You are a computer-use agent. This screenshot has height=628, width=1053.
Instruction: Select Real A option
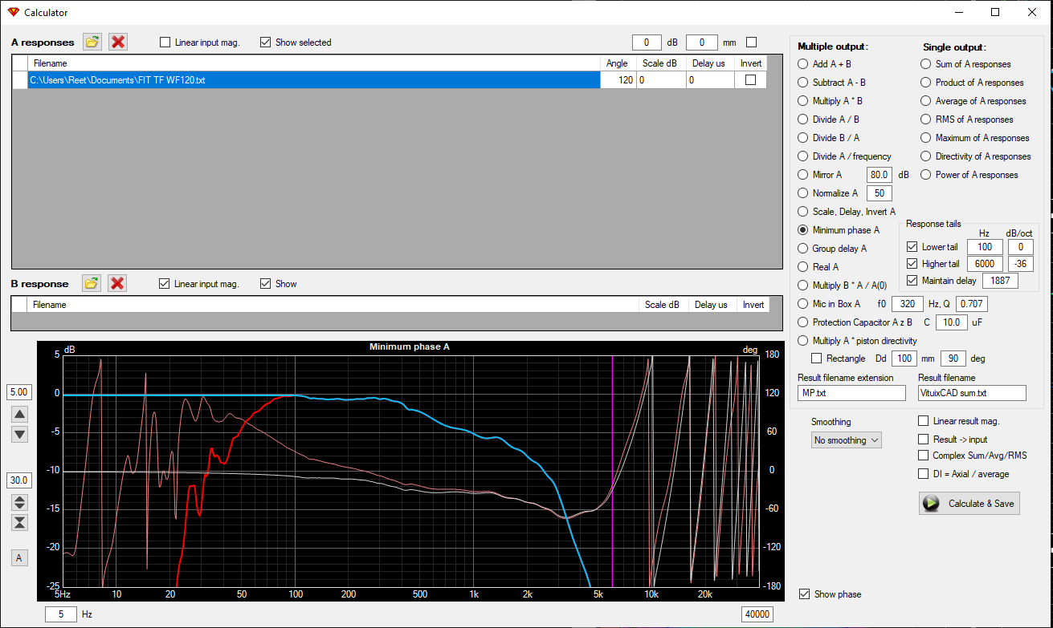(802, 267)
